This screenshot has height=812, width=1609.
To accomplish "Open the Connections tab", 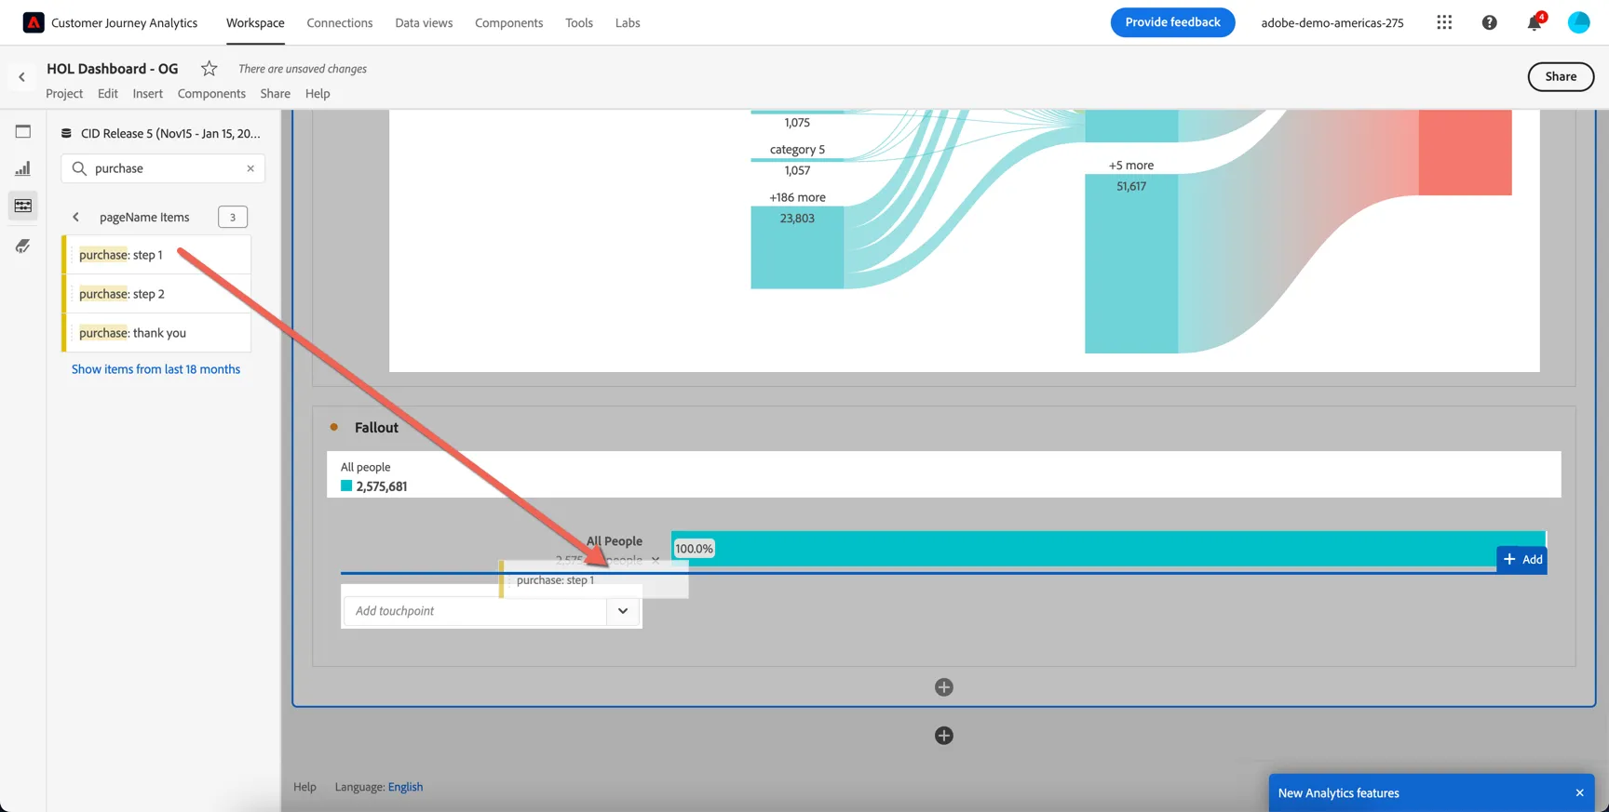I will [x=340, y=23].
